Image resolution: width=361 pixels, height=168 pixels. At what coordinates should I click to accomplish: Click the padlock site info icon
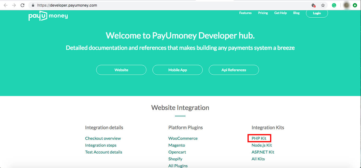pos(33,5)
